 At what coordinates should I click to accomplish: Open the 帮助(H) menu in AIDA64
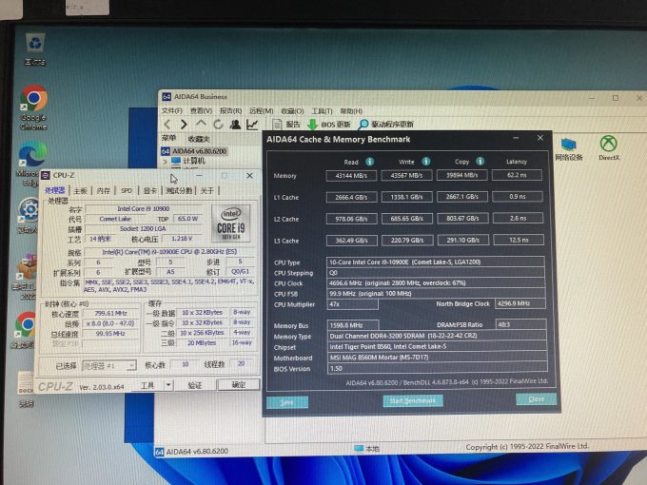click(x=351, y=111)
